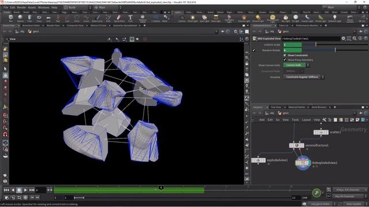Image resolution: width=369 pixels, height=207 pixels.
Task: Select the L-System shelf tool
Action: click(x=156, y=18)
